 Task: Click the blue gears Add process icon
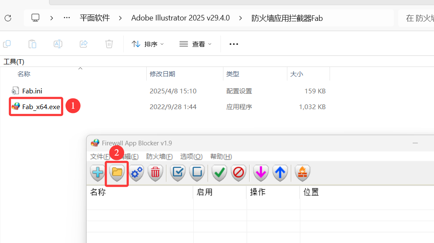[136, 173]
